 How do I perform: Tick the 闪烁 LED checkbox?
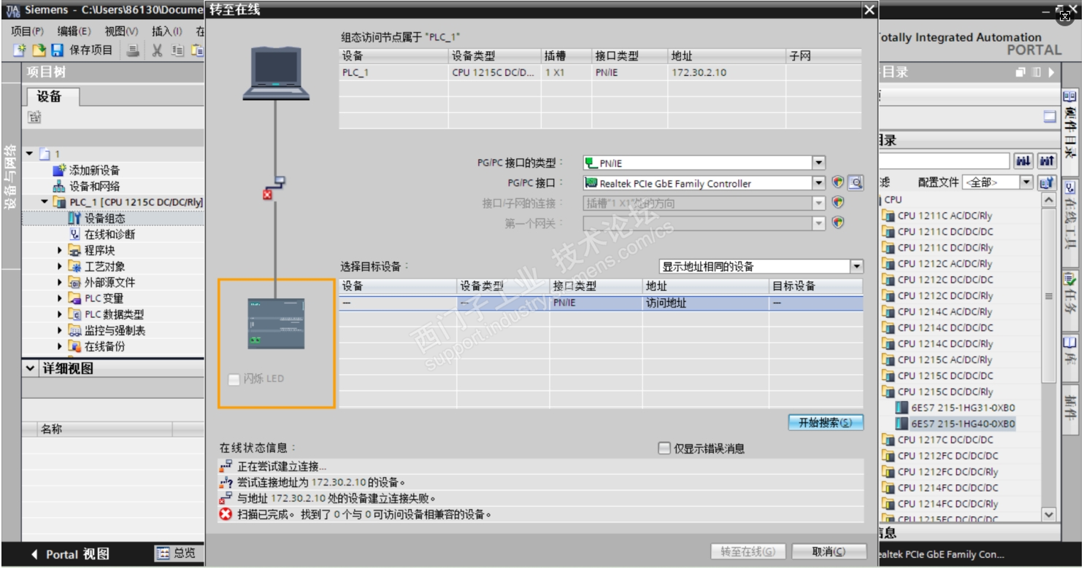point(234,379)
